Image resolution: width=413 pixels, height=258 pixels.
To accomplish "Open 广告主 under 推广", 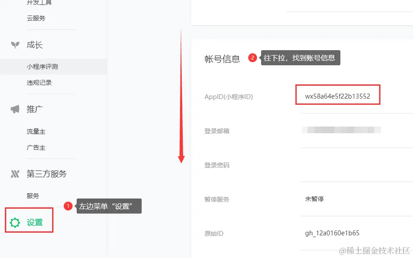I will 36,147.
